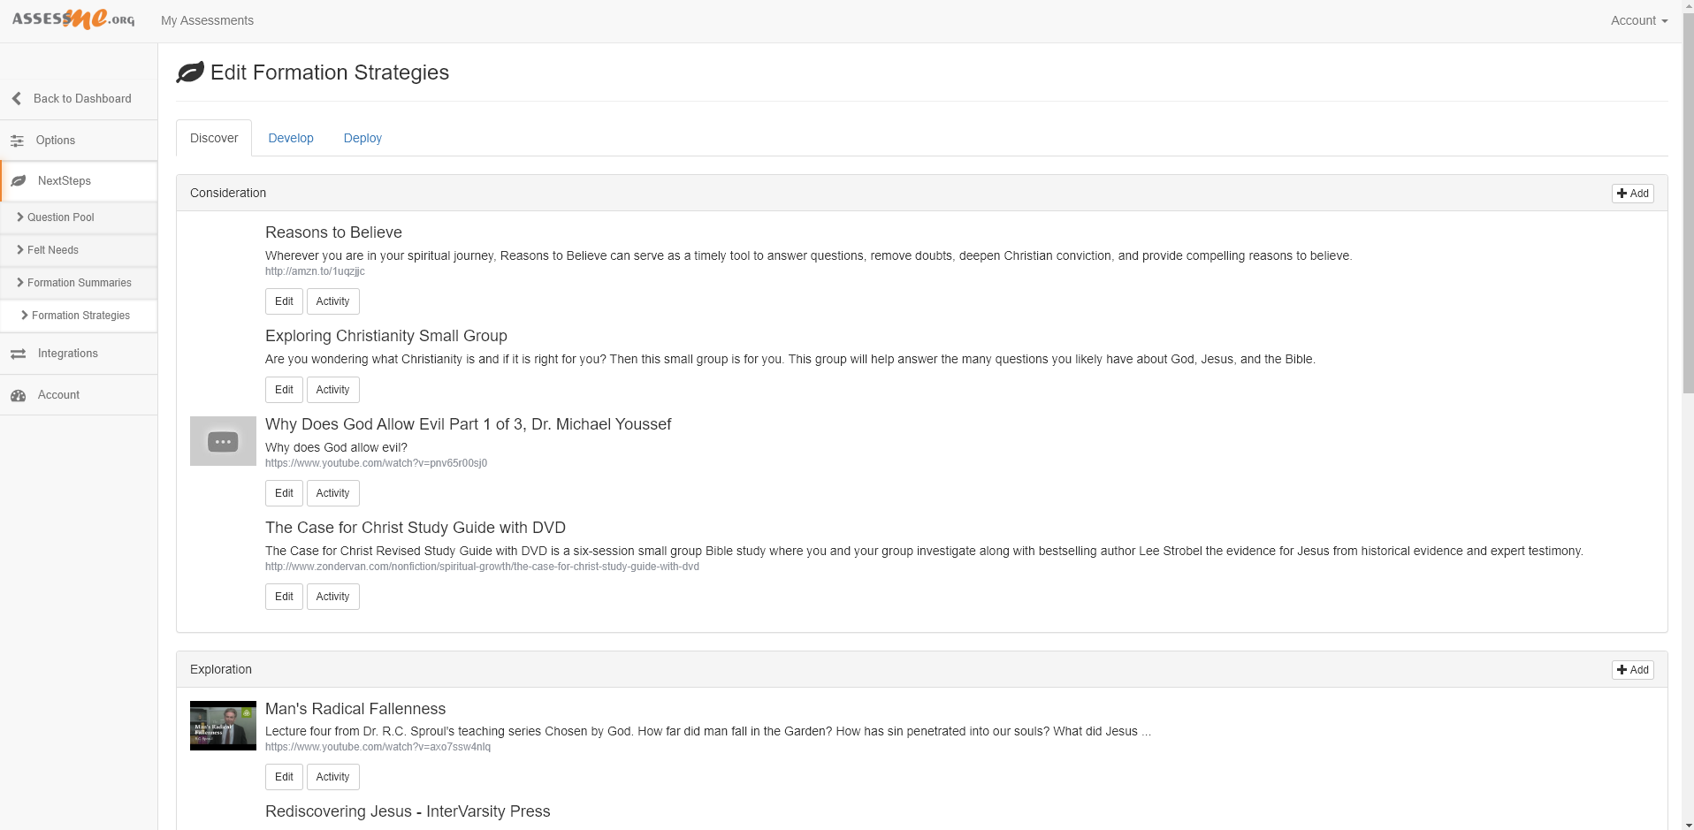Screen dimensions: 1694x830
Task: Expand Question Pool in the sidebar
Action: click(79, 217)
